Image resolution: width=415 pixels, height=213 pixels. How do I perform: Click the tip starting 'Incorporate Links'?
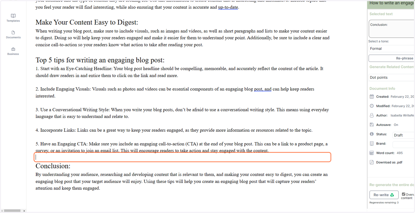[174, 130]
